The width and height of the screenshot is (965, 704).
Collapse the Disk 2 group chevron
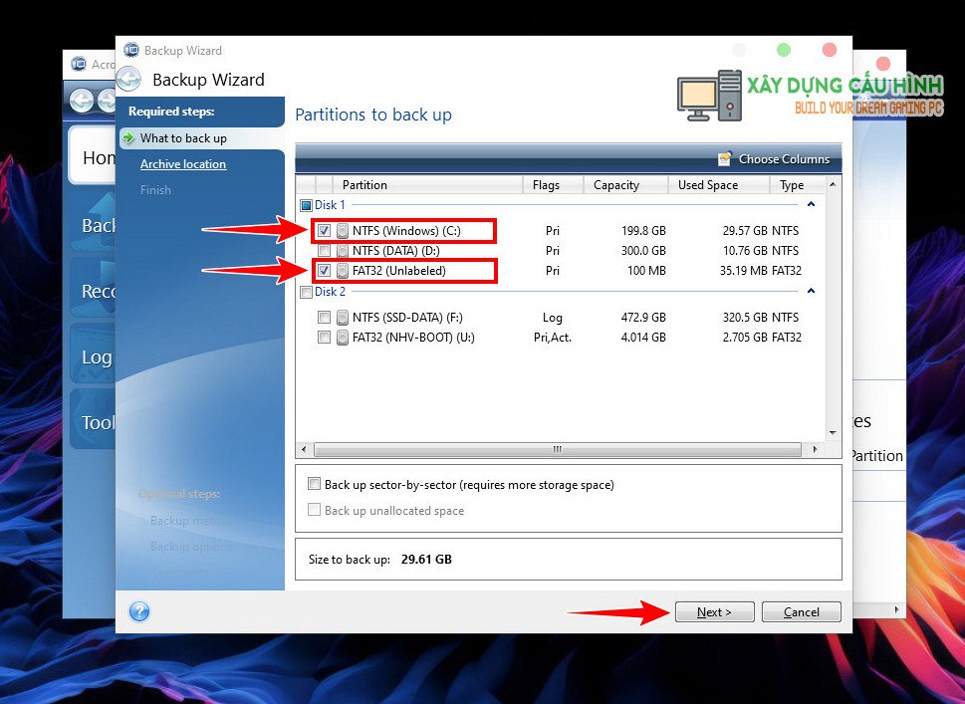(811, 292)
